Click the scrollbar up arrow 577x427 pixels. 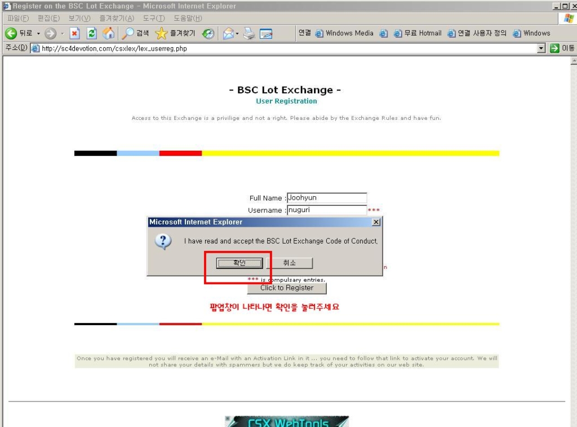[x=574, y=61]
